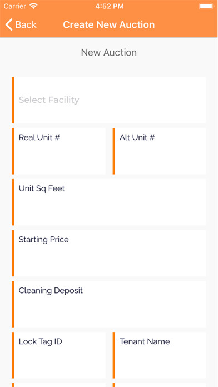Tap the battery icon in status bar
218x387 pixels.
pos(206,6)
